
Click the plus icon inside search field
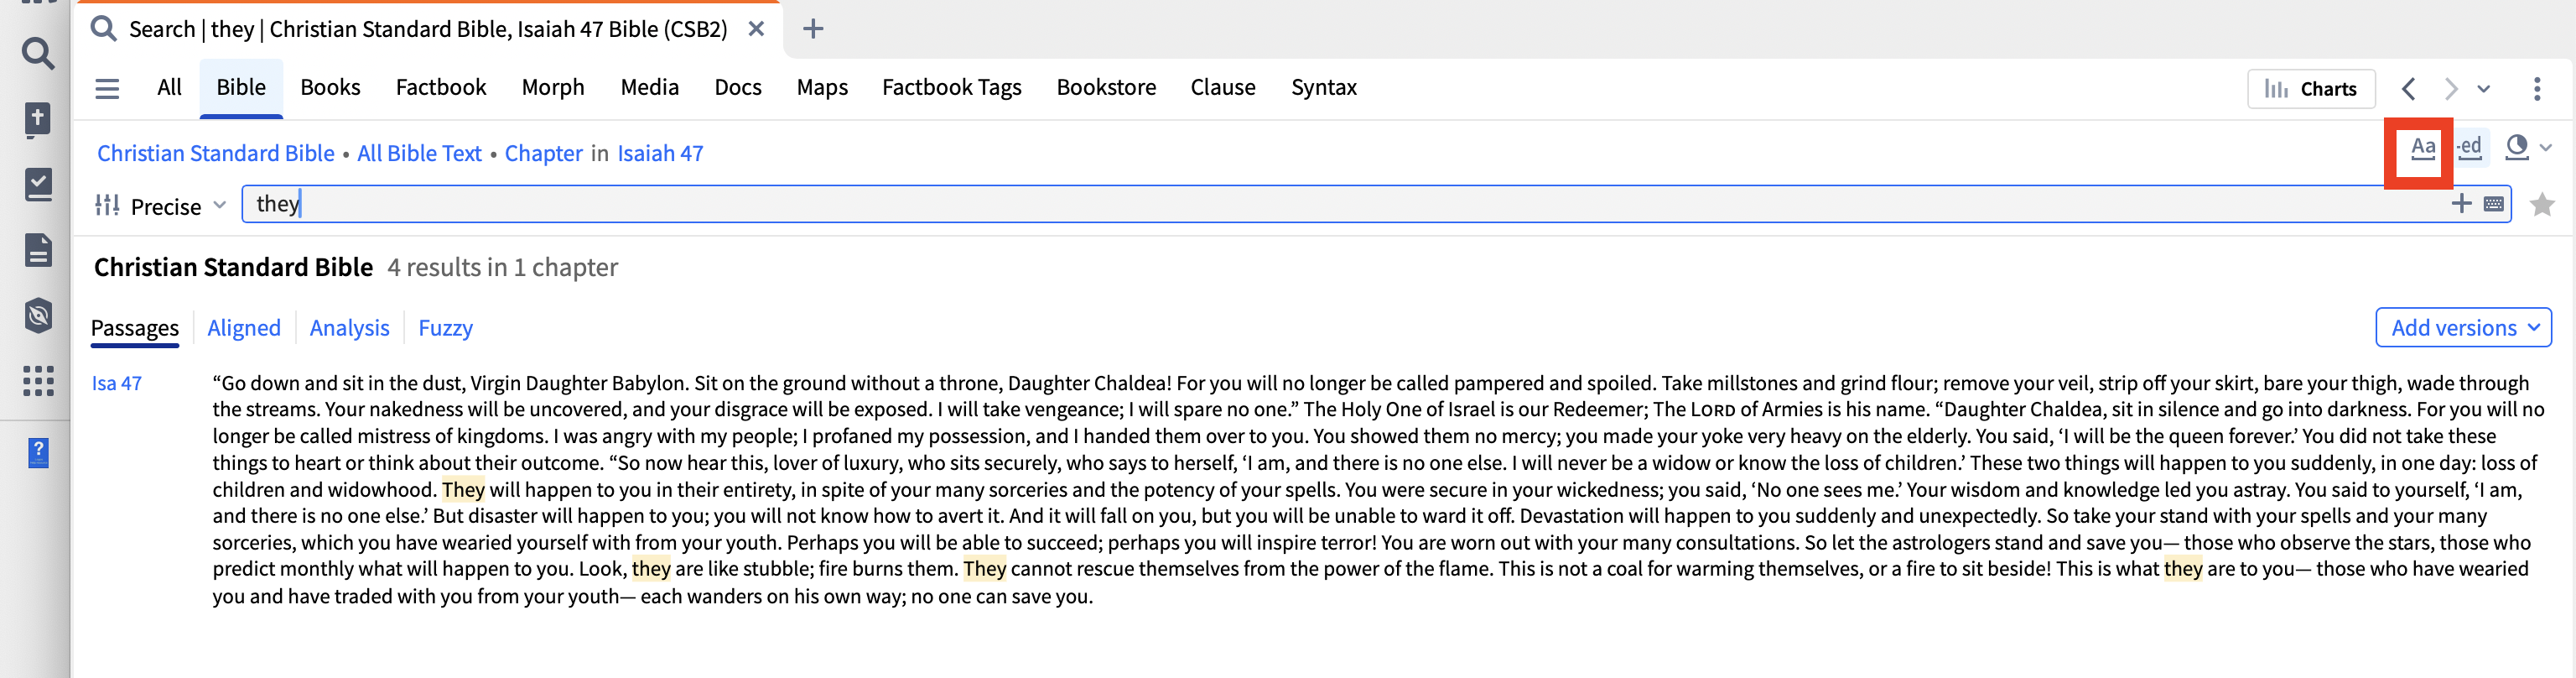[x=2461, y=205]
